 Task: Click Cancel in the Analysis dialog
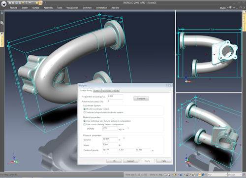[x=130, y=161]
